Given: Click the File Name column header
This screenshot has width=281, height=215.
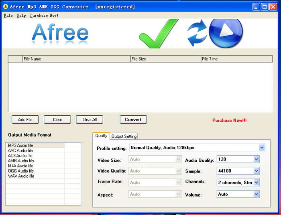Looking at the screenshot, I should tap(76, 59).
